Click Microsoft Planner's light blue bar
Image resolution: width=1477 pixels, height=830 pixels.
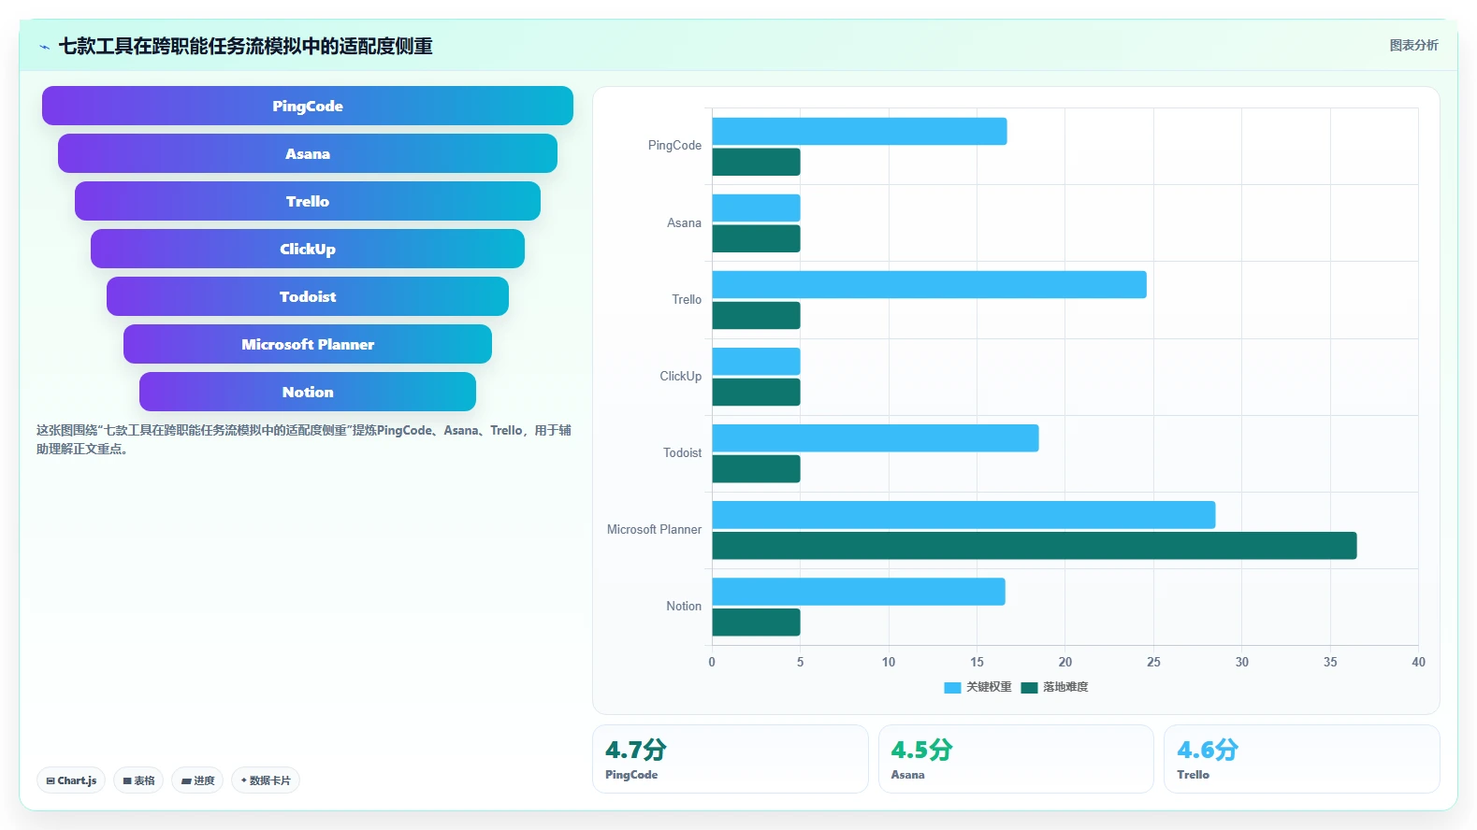(x=963, y=514)
